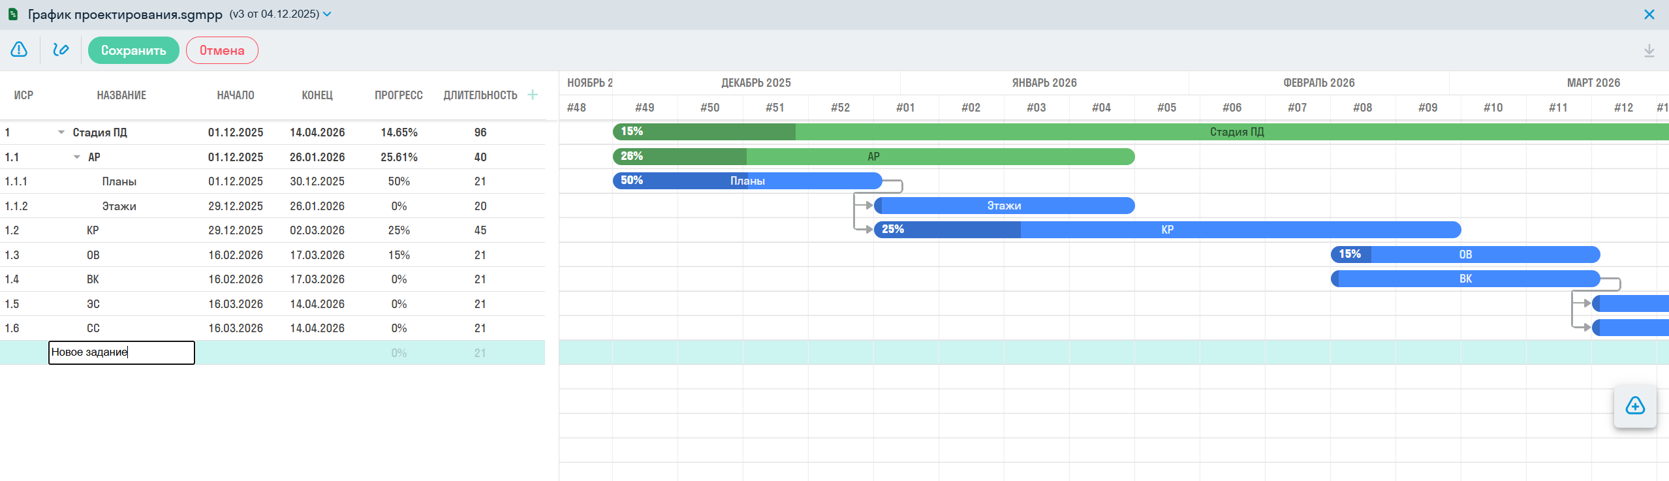Click the ОВ bar in Gantt chart
Image resolution: width=1669 pixels, height=481 pixels.
coord(1465,255)
